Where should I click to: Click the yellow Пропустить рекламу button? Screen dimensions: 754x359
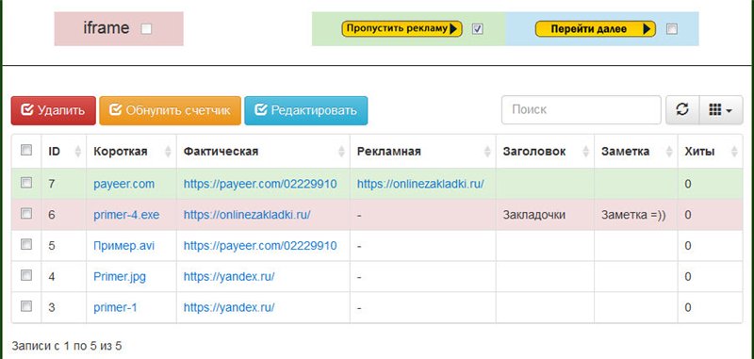coord(402,29)
